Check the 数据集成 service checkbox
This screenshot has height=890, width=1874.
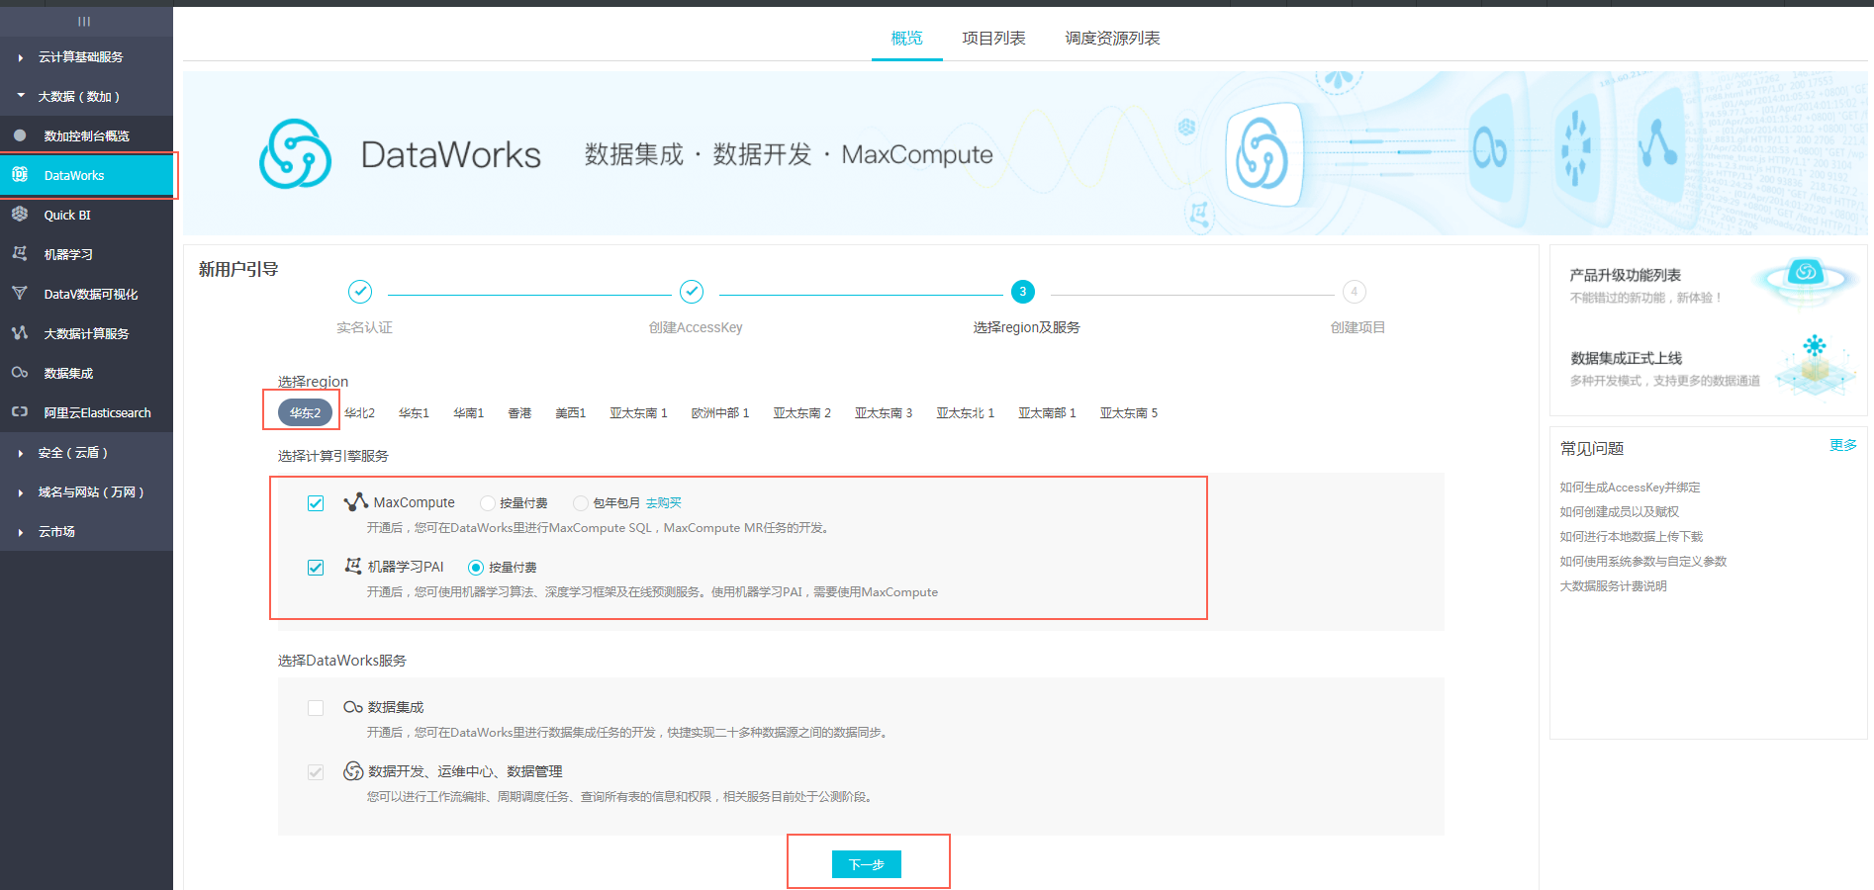pyautogui.click(x=316, y=708)
